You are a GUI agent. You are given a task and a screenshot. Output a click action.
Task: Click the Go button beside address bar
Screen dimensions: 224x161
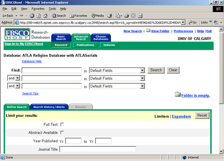tap(192, 22)
